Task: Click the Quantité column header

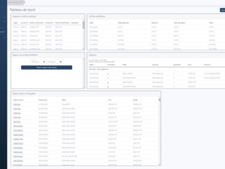Action: click(x=177, y=65)
